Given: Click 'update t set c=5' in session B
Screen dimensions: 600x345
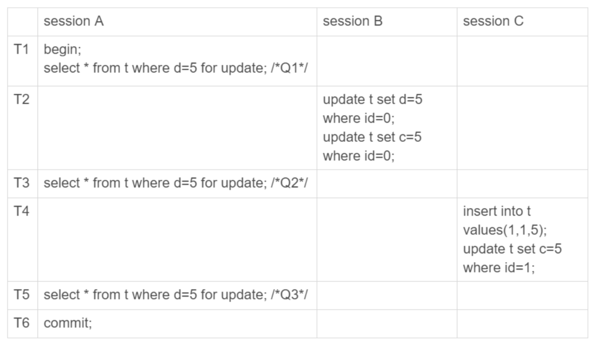Looking at the screenshot, I should 372,137.
